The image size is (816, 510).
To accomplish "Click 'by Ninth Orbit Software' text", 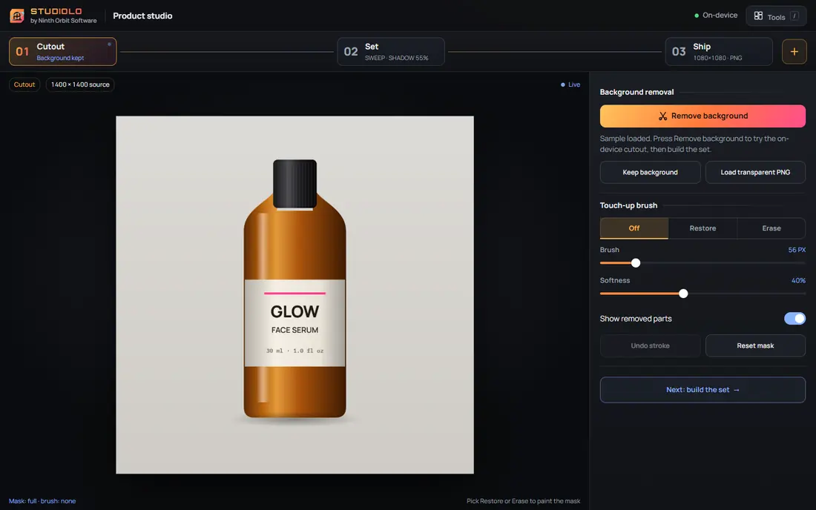I will pos(64,21).
